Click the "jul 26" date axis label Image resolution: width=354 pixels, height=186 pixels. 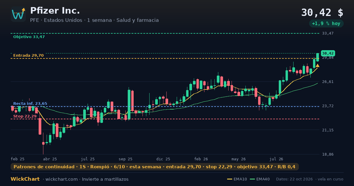[x=276, y=159]
